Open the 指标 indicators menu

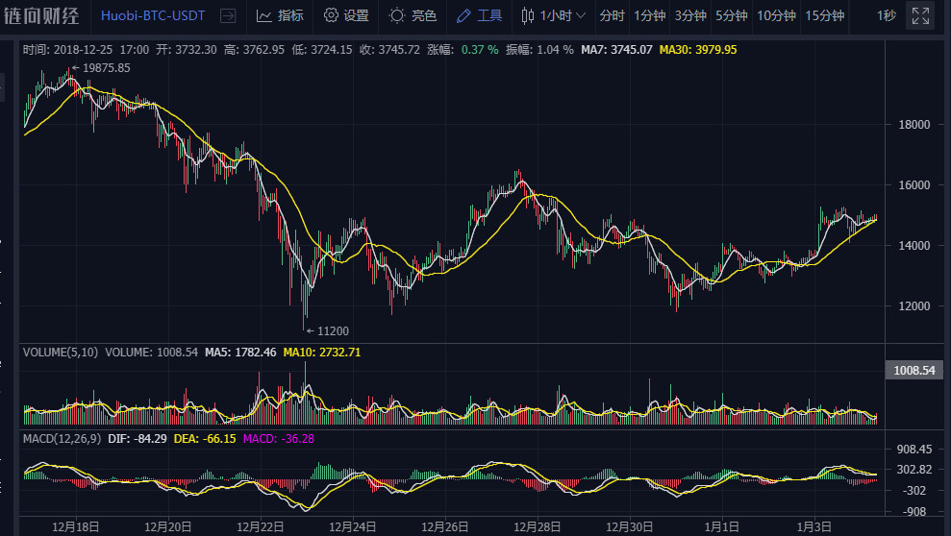click(280, 15)
